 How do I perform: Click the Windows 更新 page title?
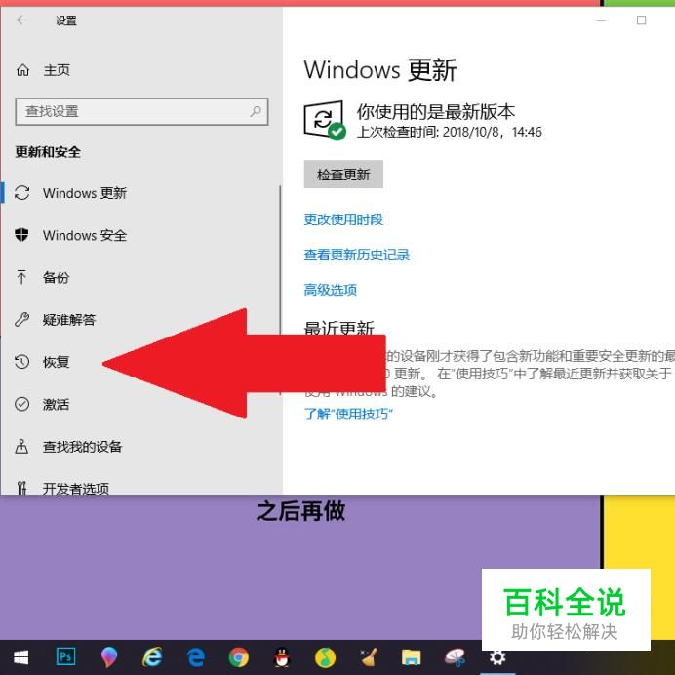(x=380, y=69)
